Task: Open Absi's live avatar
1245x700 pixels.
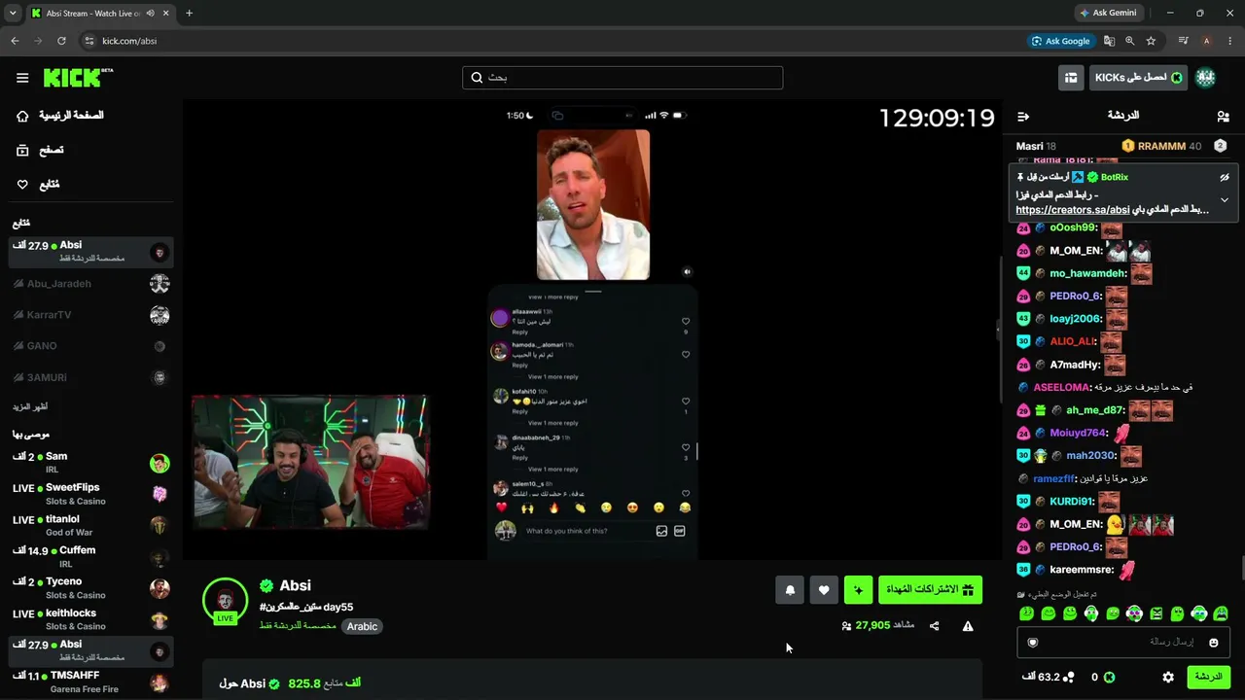Action: (x=225, y=600)
